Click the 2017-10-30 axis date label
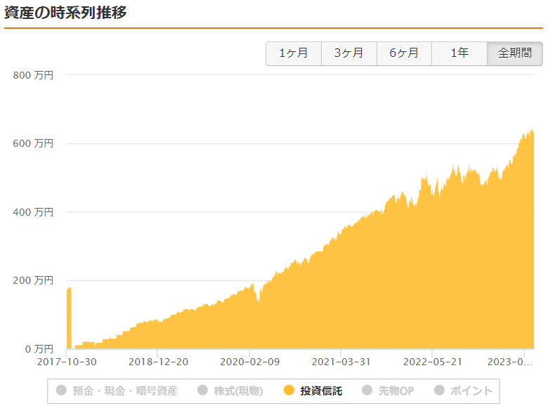 pos(67,362)
